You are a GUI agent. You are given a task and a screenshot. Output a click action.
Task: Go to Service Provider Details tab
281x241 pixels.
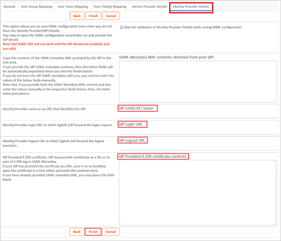[x=149, y=7]
